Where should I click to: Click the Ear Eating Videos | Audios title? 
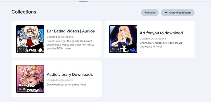(x=71, y=31)
